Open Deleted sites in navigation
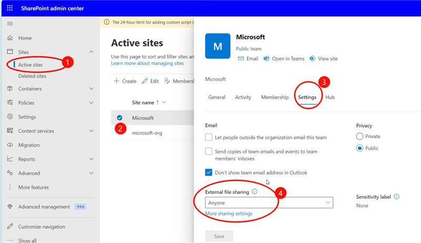 click(32, 76)
